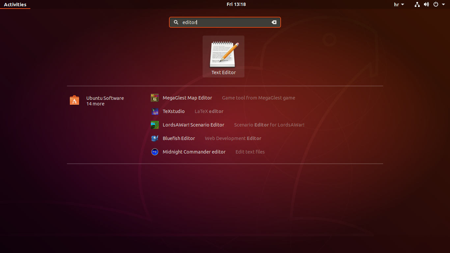Screen dimensions: 450x253
Task: Focus the search field containing editor
Action: (225, 22)
